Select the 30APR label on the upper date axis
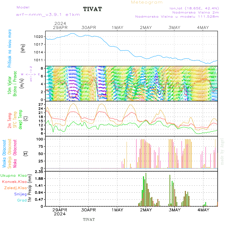Image resolution: width=227 pixels, height=227 pixels. point(89,27)
